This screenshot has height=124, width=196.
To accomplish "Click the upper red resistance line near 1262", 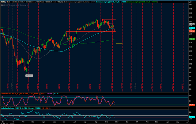I will [x=109, y=19].
